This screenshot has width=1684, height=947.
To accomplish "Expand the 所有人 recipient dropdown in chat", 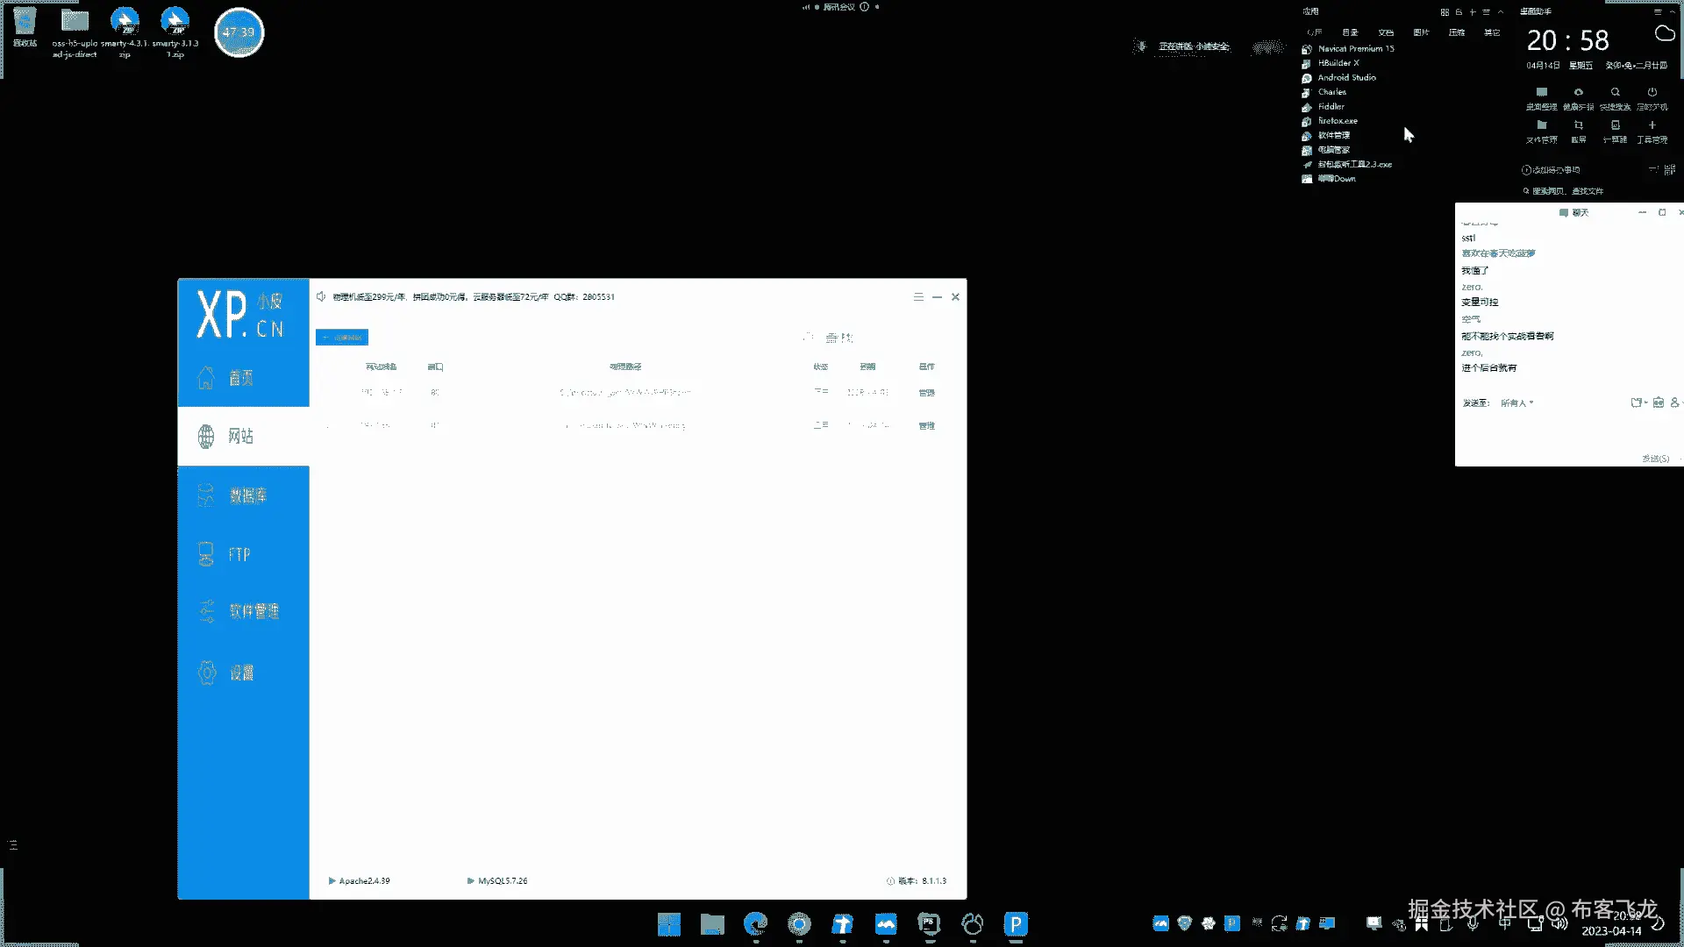I will pos(1517,403).
